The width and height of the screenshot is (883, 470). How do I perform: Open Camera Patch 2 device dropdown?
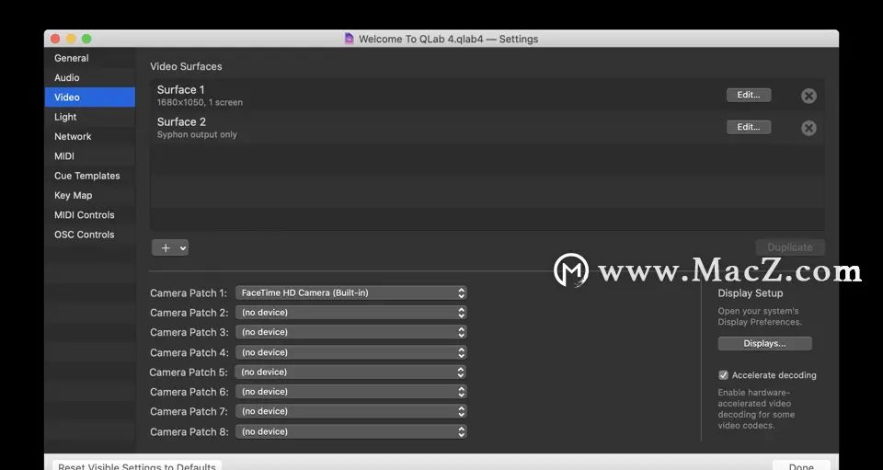click(350, 313)
